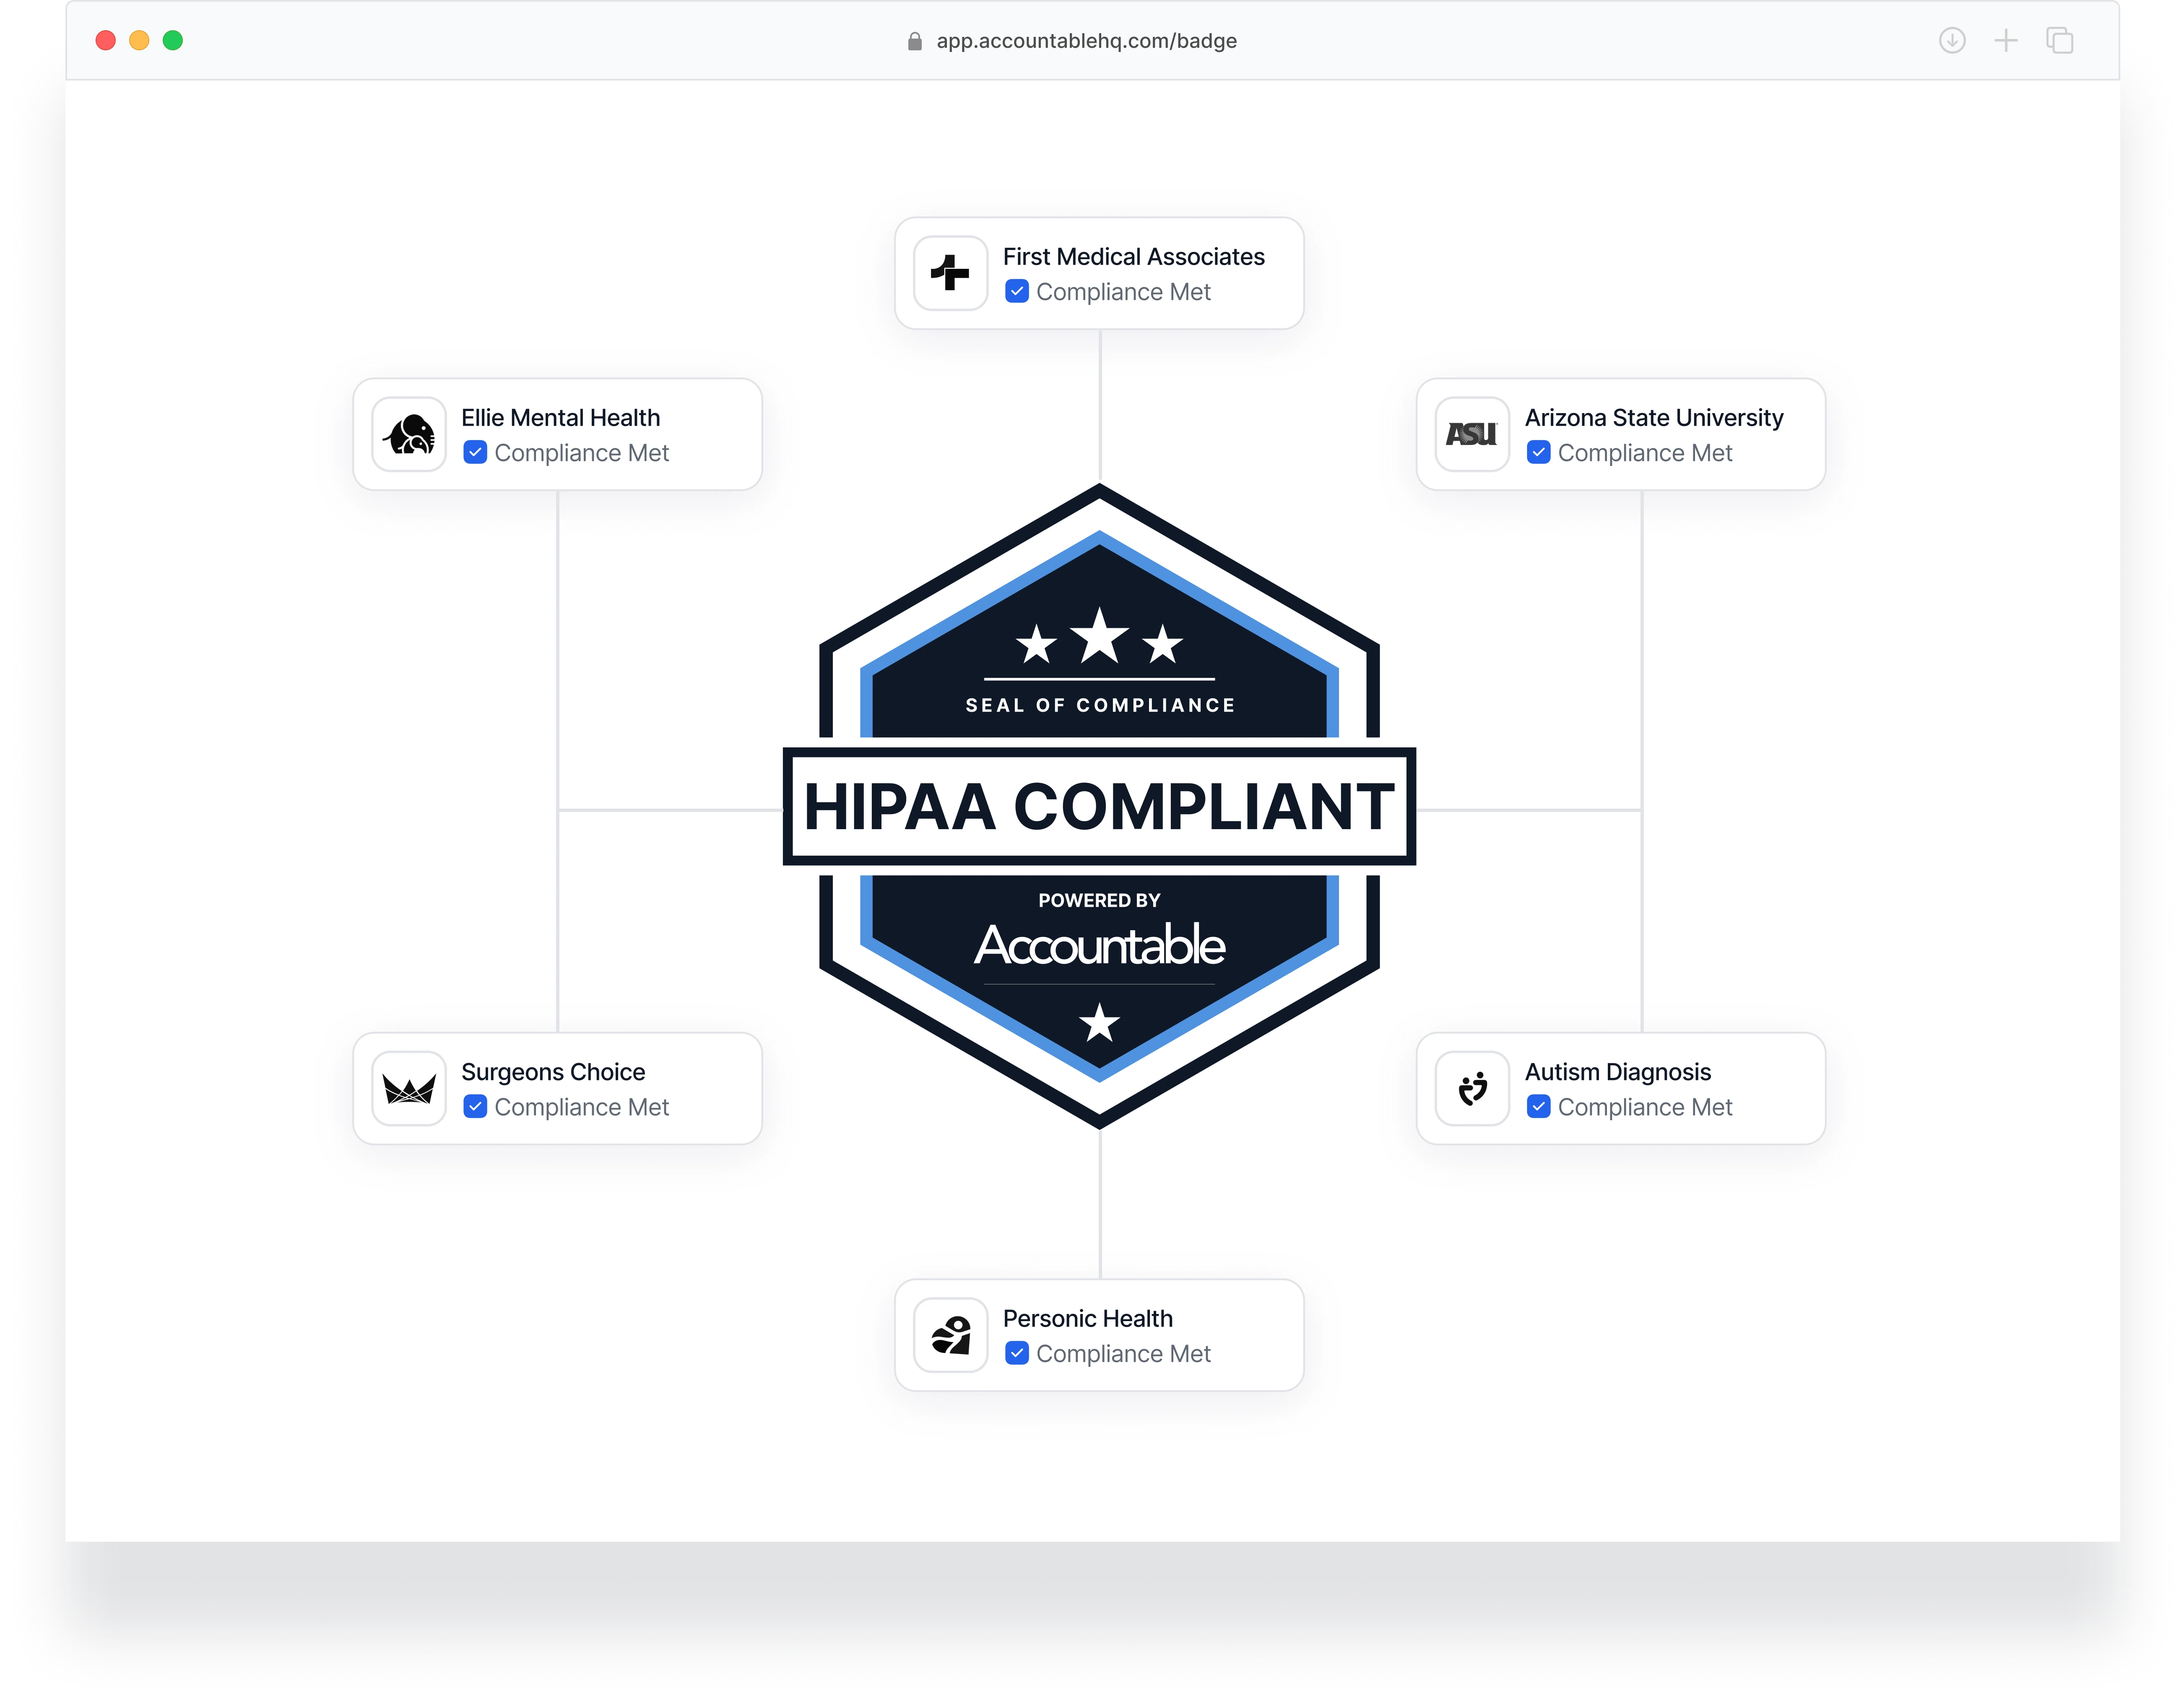
Task: Show tab overview icon in browser
Action: tap(2060, 41)
